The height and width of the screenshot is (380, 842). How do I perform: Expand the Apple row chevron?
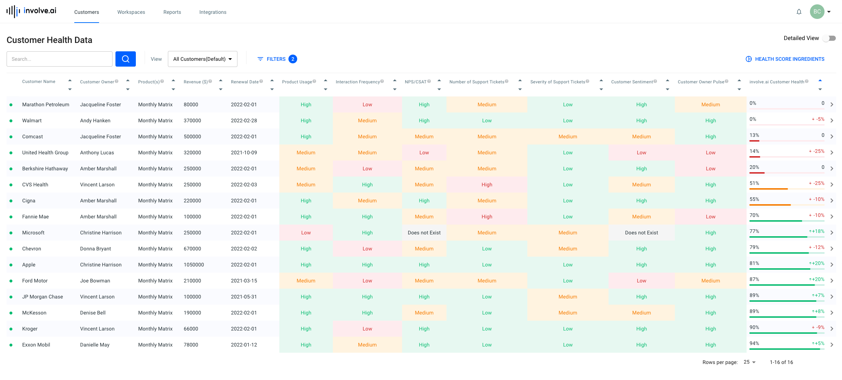pyautogui.click(x=832, y=265)
